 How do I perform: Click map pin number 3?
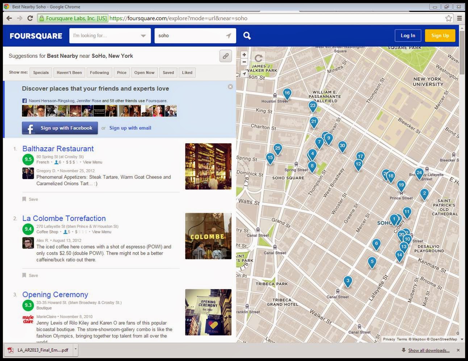coord(348,281)
